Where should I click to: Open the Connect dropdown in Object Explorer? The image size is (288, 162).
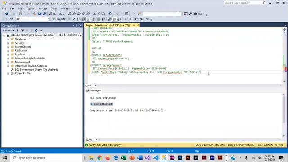point(9,31)
